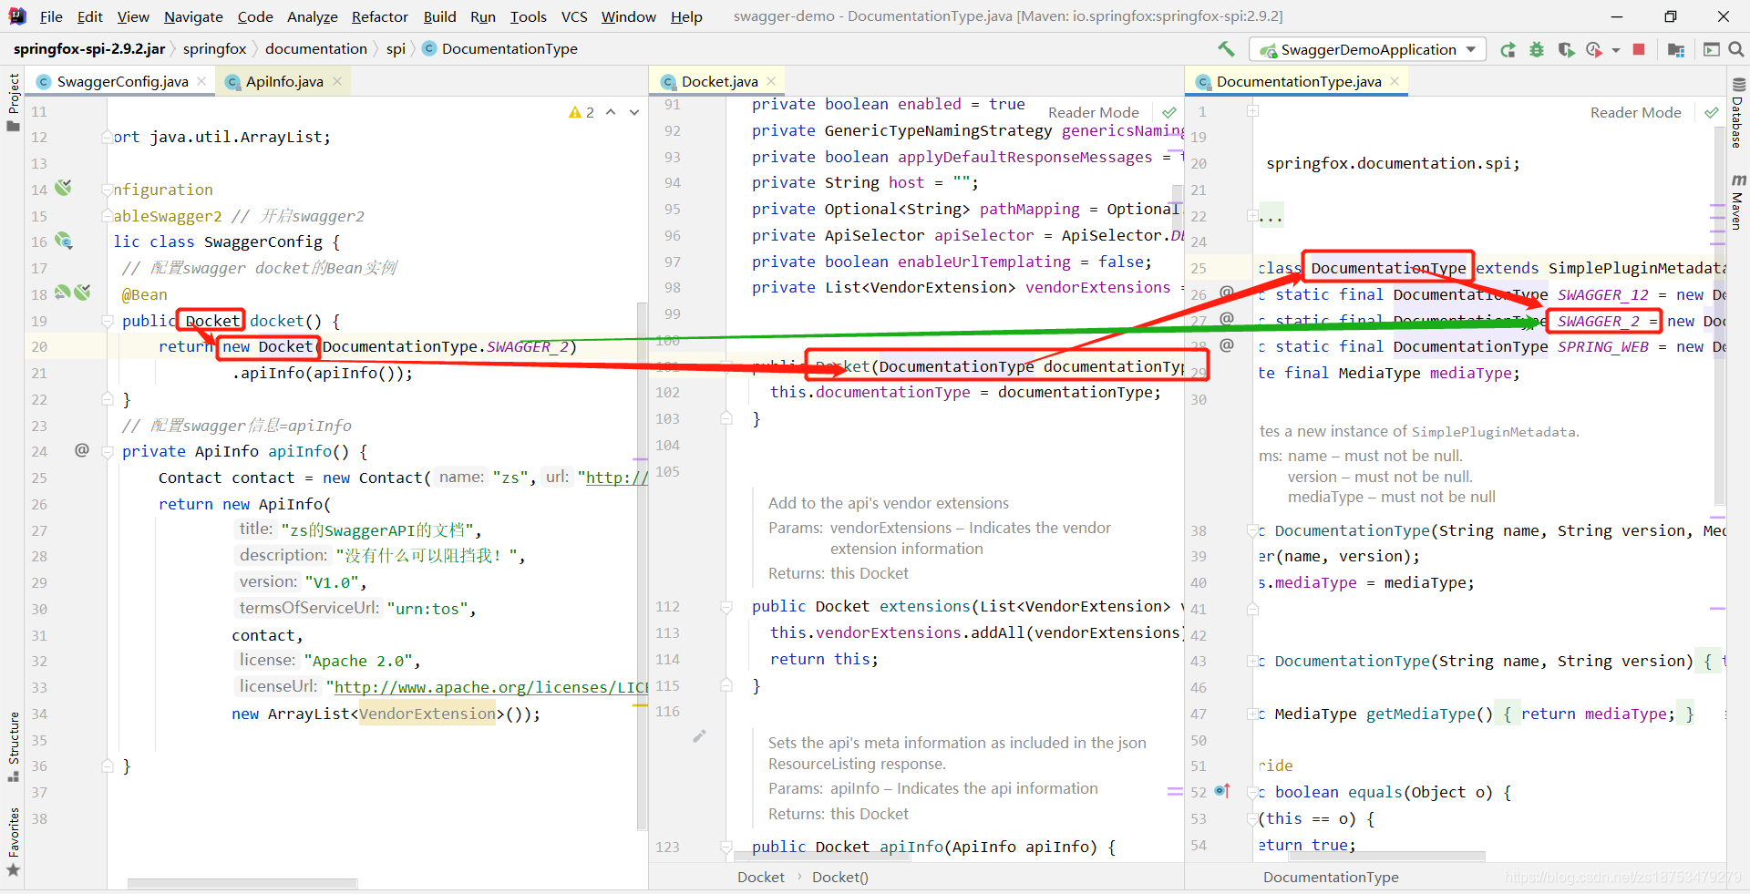
Task: Open the Maven tool window
Action: (x=1737, y=201)
